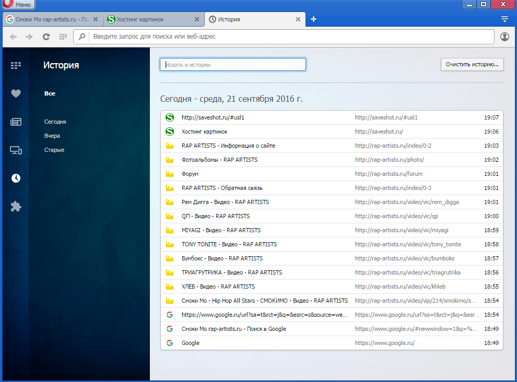Open the Форум history entry
517x382 pixels.
click(332, 174)
